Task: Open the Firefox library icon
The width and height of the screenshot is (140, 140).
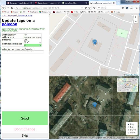Action: 123,8
